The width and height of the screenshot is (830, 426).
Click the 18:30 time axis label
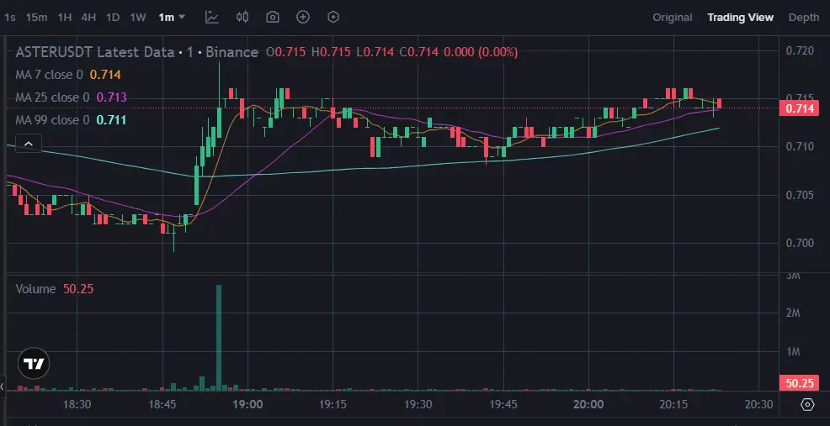(77, 404)
